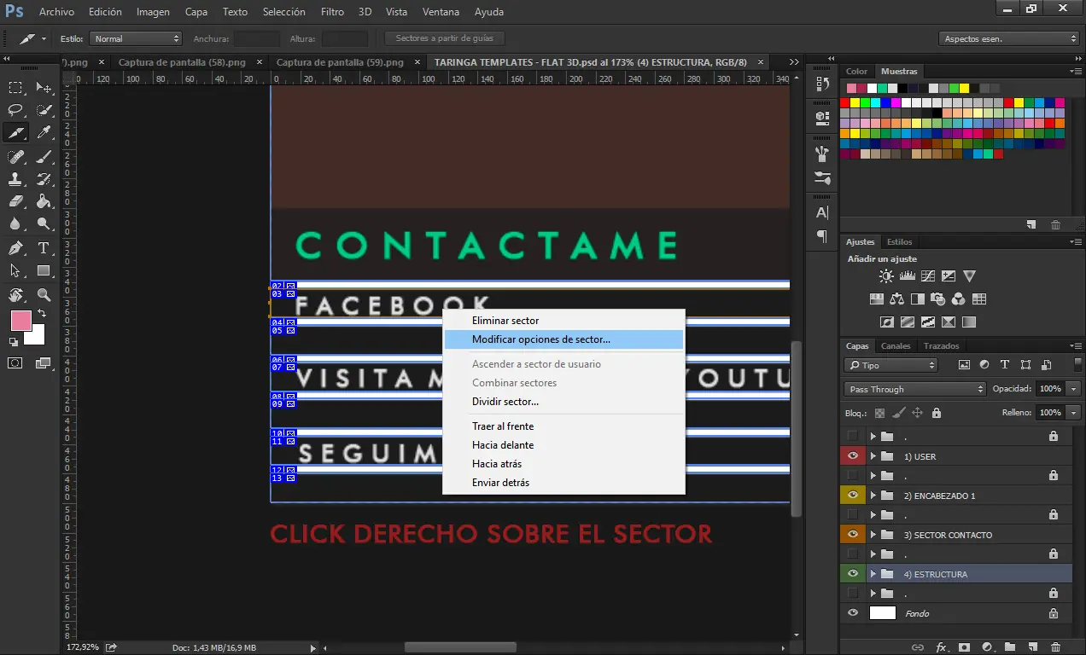
Task: Select the Lasso tool
Action: pyautogui.click(x=15, y=110)
